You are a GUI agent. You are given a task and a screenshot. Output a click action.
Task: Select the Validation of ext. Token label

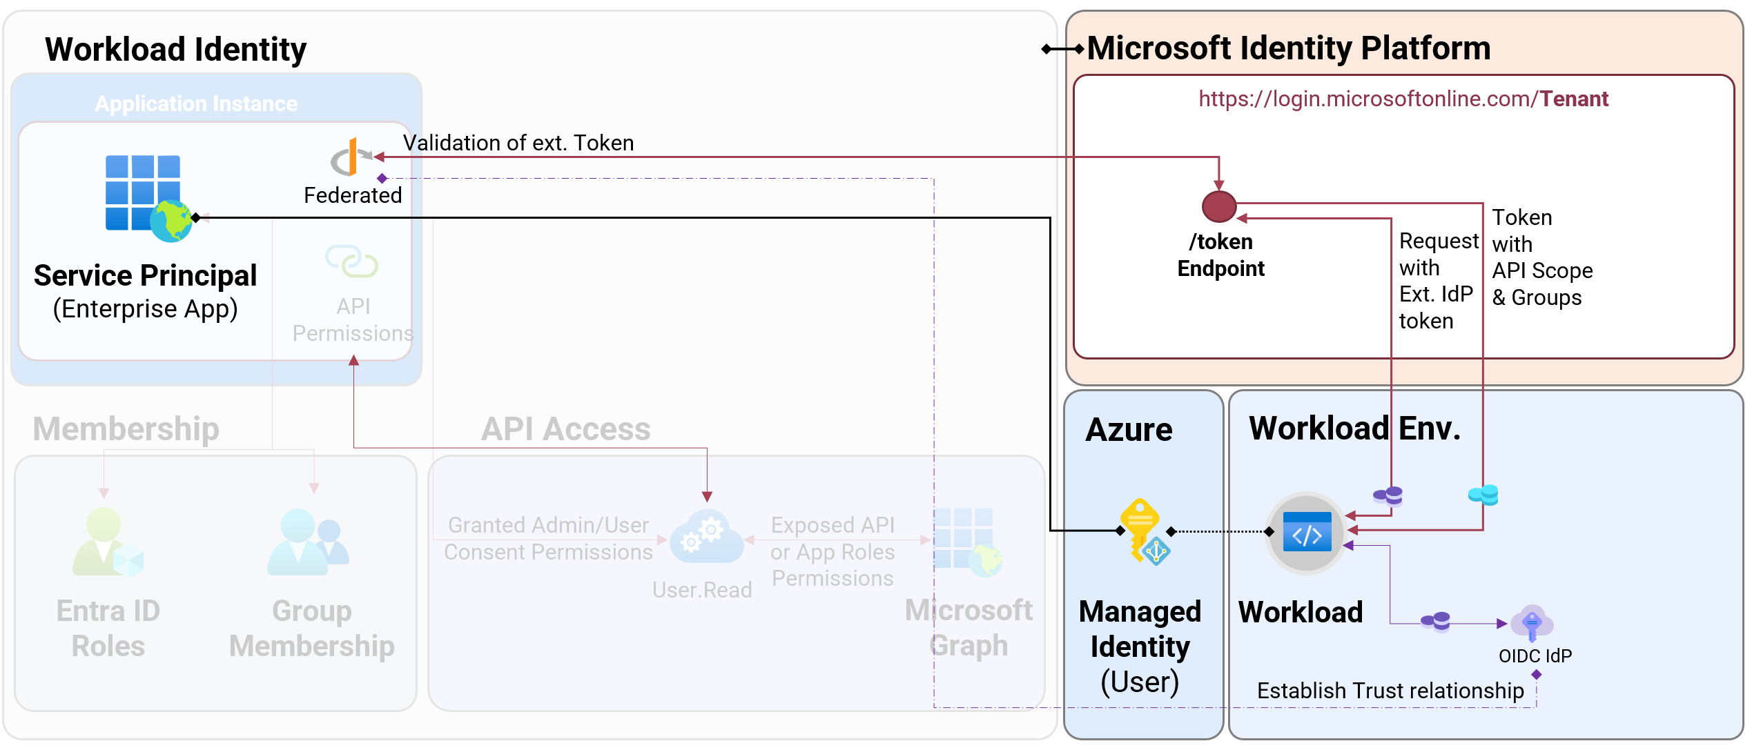(x=518, y=143)
